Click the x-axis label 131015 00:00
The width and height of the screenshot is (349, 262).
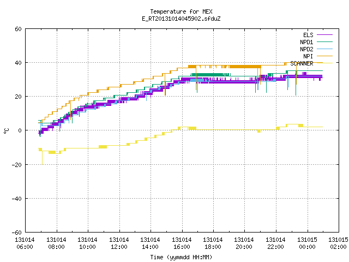pyautogui.click(x=307, y=243)
